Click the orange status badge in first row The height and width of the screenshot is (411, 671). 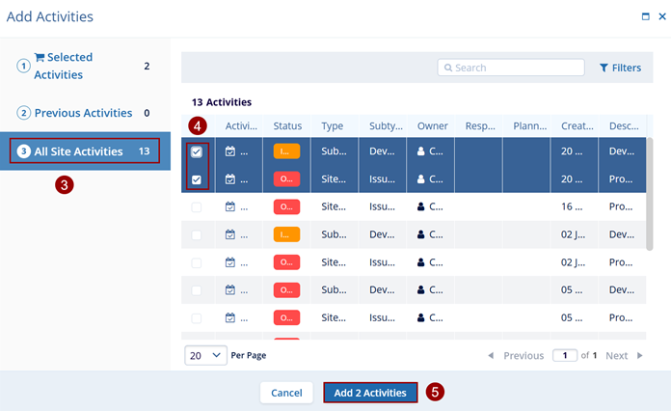286,151
